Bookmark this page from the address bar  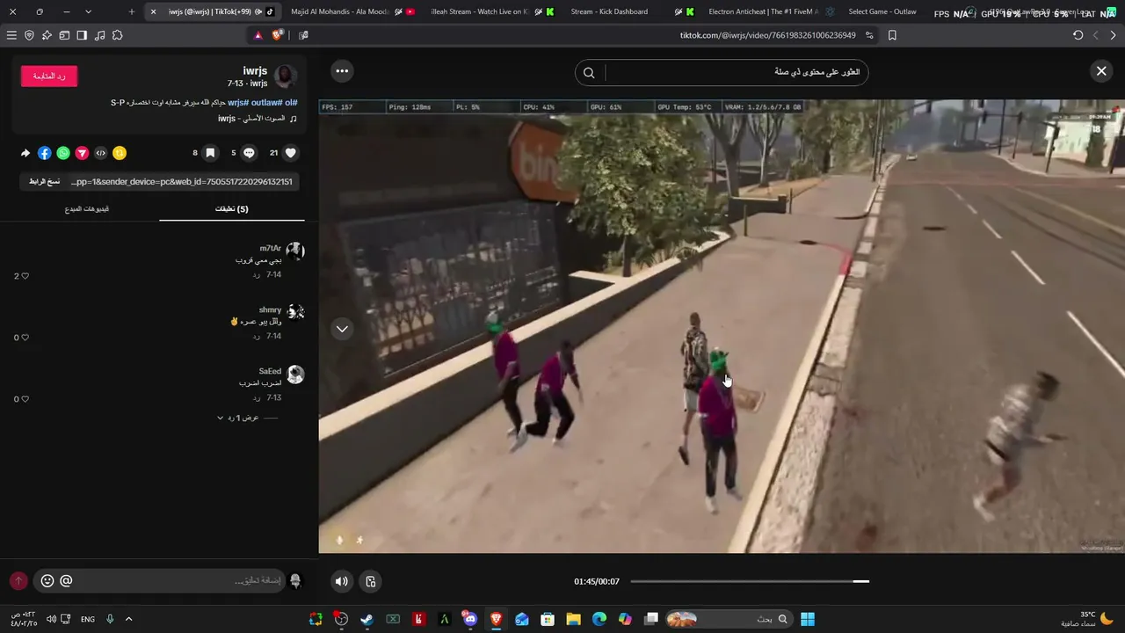coord(892,35)
